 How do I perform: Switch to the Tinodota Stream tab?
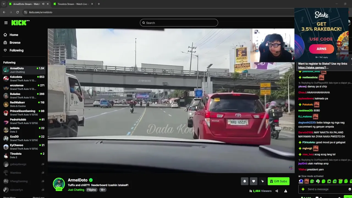point(73,4)
